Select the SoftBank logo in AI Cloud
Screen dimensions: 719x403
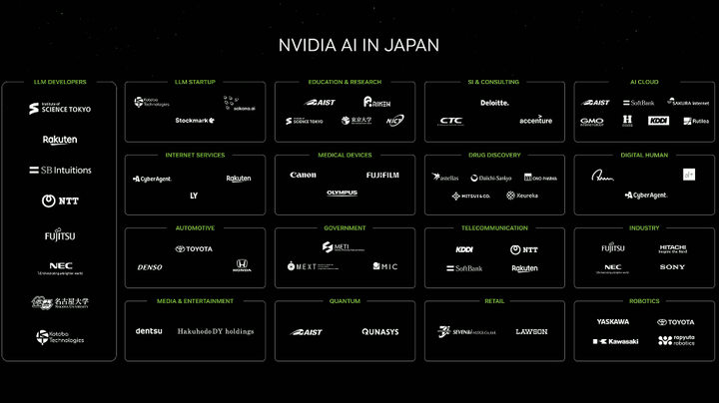[x=639, y=103]
